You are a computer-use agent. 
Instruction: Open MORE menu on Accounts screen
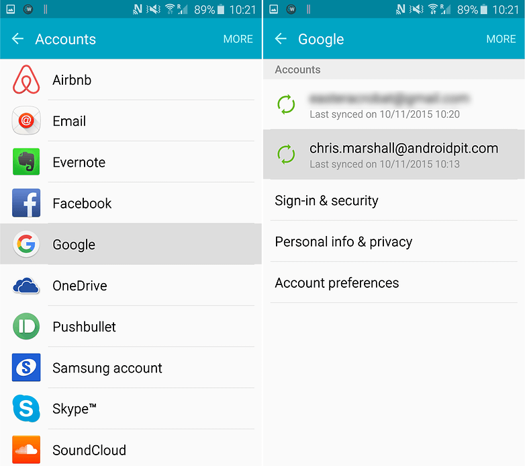[238, 39]
